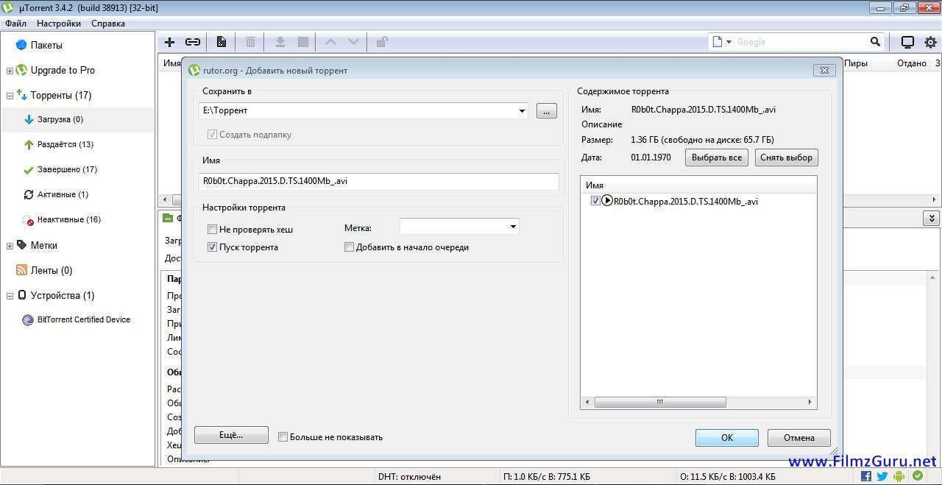This screenshot has width=942, height=485.
Task: Click the play icon beside R0b0t.Chappa file
Action: coord(607,201)
